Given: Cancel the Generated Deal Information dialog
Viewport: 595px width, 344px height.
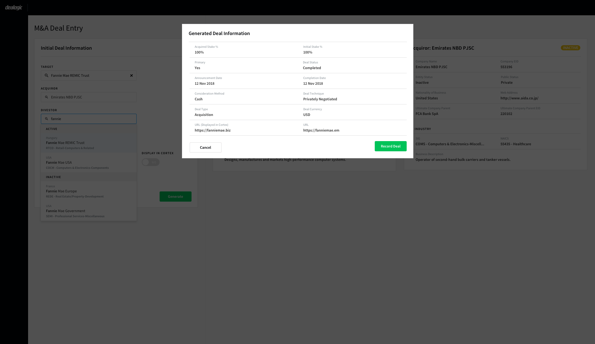Looking at the screenshot, I should [205, 147].
